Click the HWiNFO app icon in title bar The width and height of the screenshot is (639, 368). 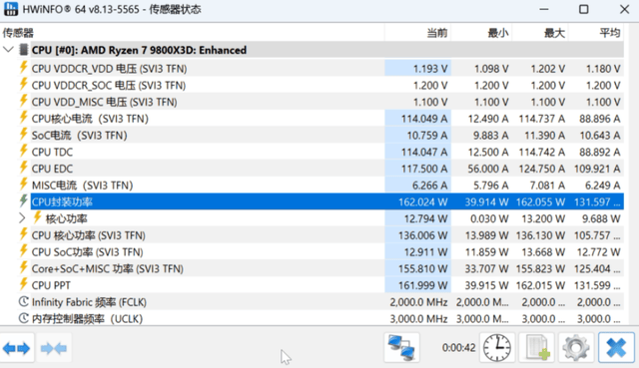tap(11, 9)
